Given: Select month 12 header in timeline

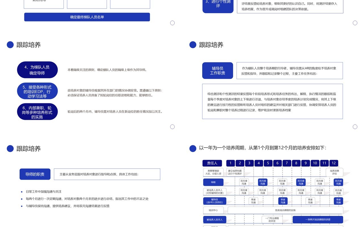Looking at the screenshot, I should 334,163.
